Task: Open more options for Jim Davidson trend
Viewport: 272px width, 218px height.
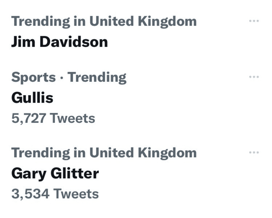Action: point(254,21)
